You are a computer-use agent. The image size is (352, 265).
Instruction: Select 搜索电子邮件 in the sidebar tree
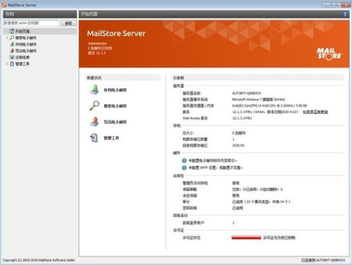26,38
